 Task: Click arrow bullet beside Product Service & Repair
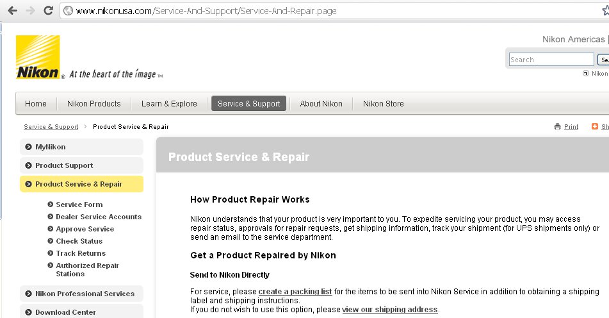pos(28,184)
